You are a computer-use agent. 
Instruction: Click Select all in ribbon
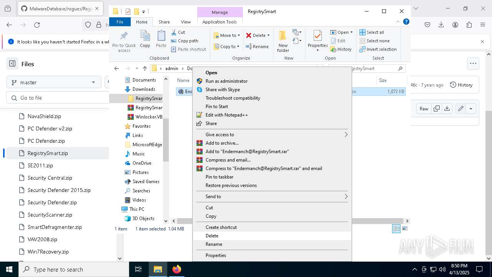click(x=372, y=32)
